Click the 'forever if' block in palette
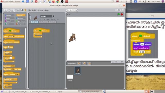 [x=11, y=81]
